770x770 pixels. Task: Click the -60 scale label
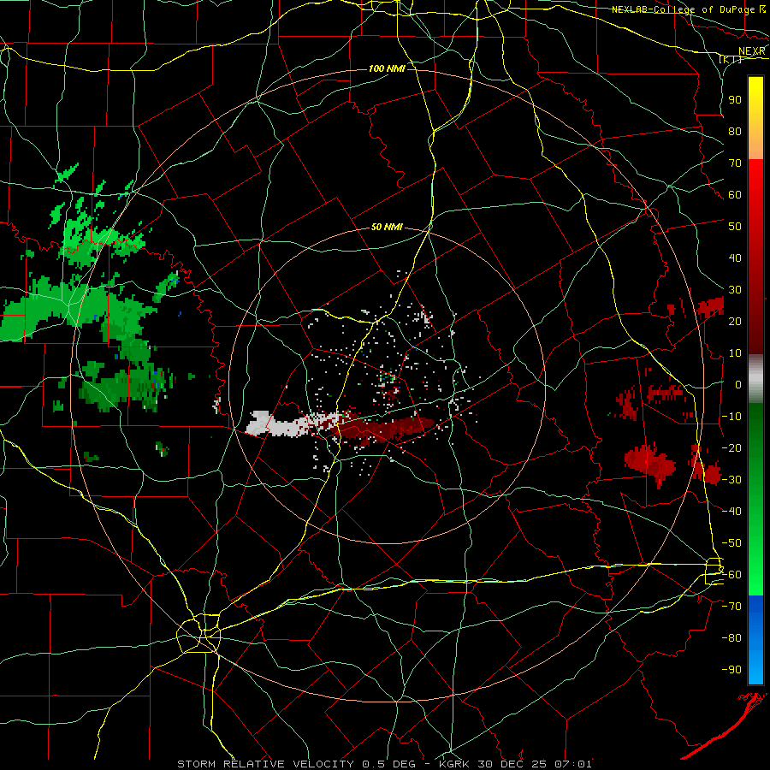click(731, 575)
